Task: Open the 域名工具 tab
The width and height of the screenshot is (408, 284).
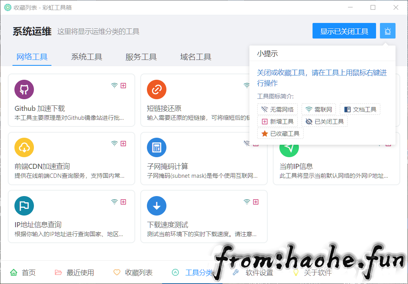Action: point(195,57)
